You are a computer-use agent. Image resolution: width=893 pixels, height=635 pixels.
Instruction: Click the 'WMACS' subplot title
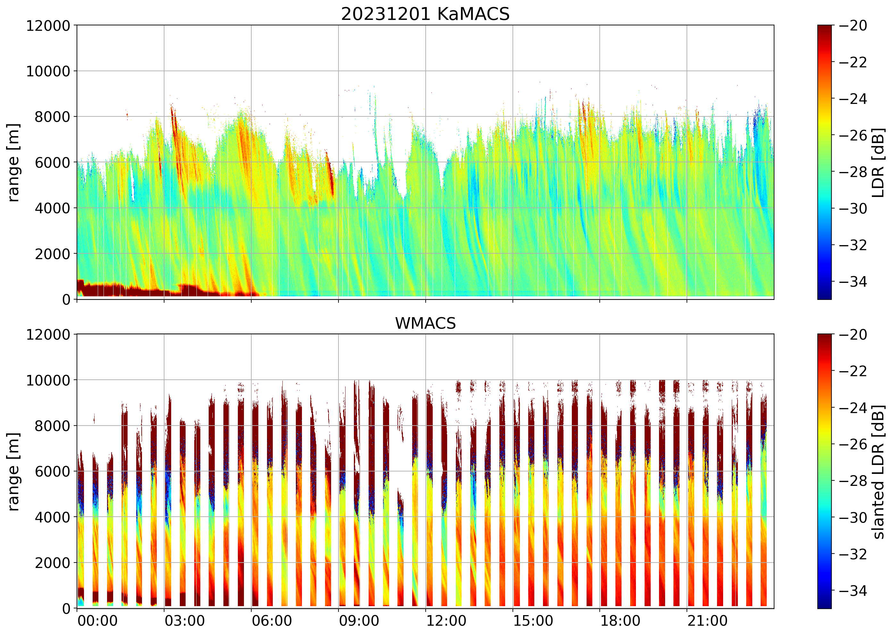425,323
